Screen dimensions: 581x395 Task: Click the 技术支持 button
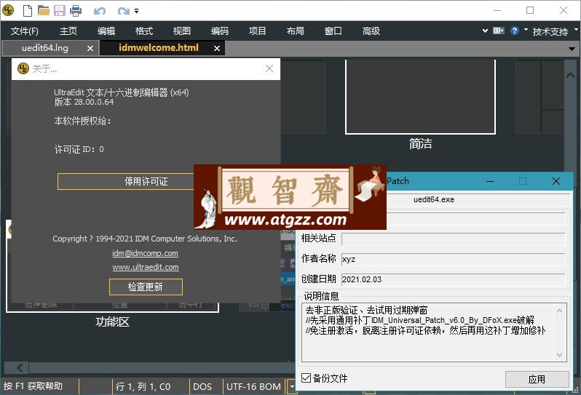(550, 31)
